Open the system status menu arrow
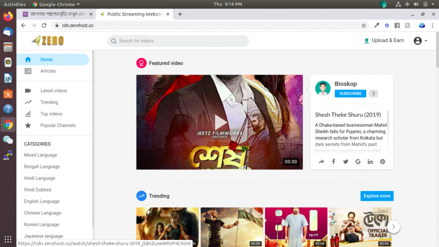 point(433,4)
